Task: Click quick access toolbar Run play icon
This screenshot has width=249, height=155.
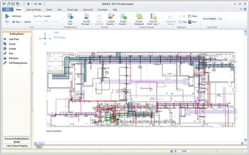Action: click(29, 4)
